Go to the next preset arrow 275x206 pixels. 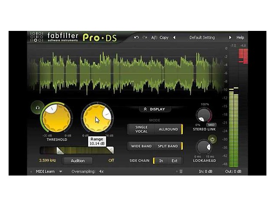(x=230, y=37)
